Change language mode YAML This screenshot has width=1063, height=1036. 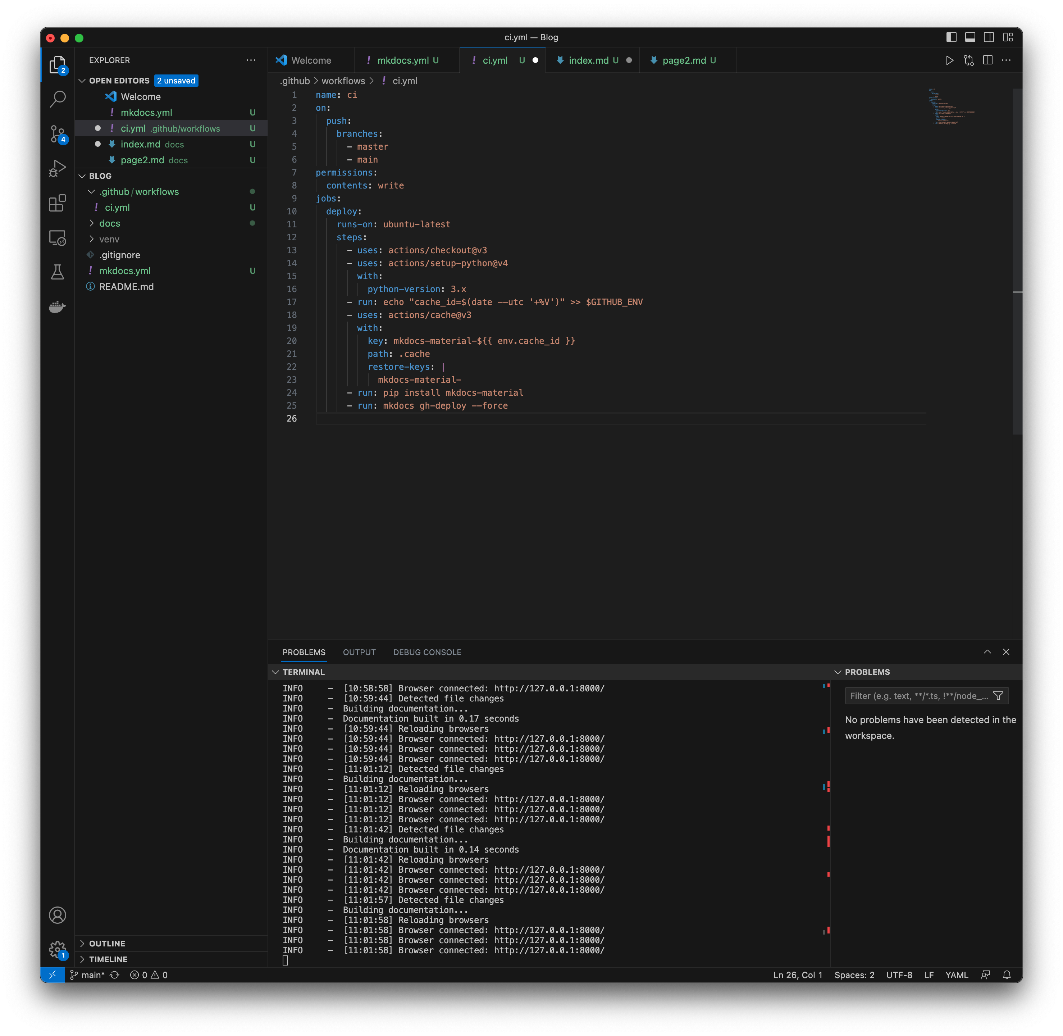coord(956,974)
